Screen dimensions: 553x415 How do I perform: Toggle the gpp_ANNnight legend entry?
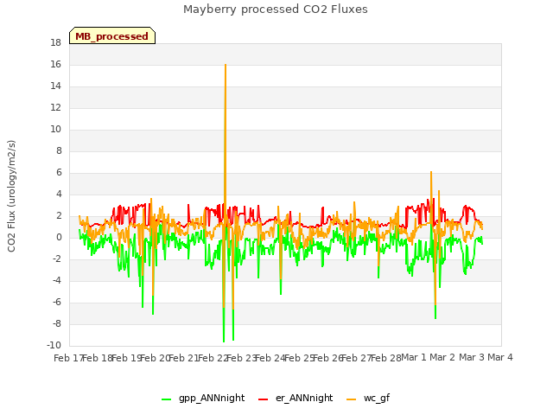point(203,398)
